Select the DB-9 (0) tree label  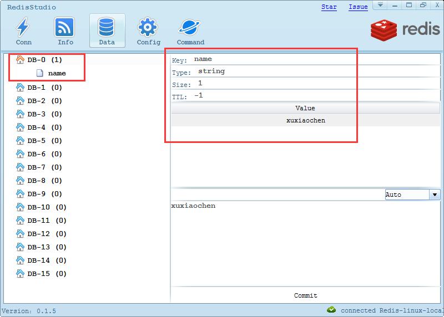pyautogui.click(x=45, y=194)
